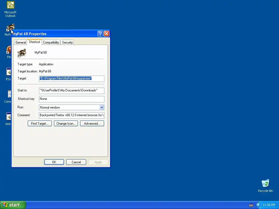Open the on-screen keyboard tray icon
The width and height of the screenshot is (279, 209).
(251, 205)
